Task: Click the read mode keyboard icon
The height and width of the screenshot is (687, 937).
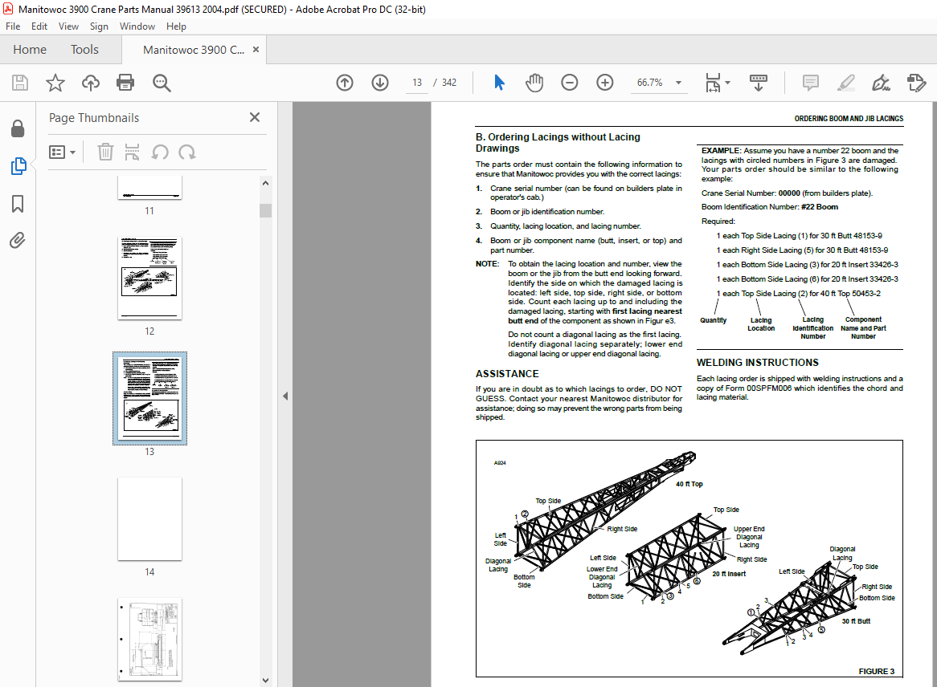Action: [759, 83]
